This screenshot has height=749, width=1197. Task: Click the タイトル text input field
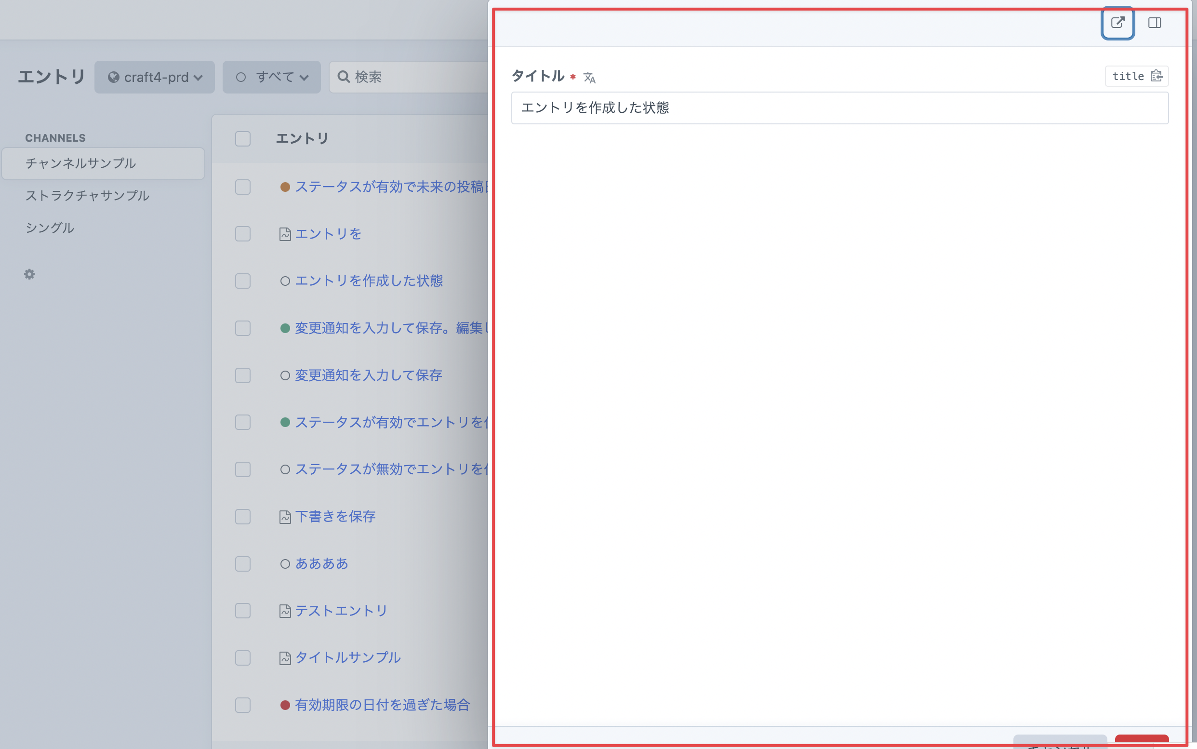pyautogui.click(x=839, y=108)
